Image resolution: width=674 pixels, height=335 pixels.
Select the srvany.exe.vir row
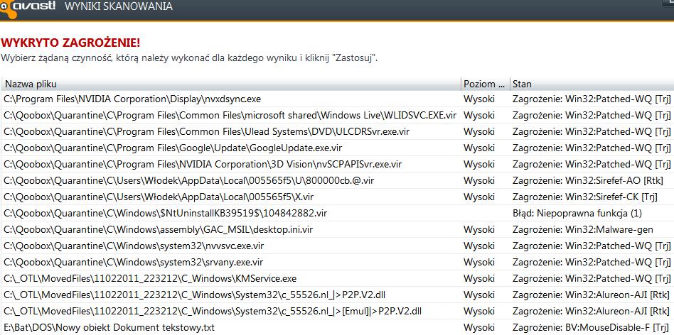(x=338, y=262)
